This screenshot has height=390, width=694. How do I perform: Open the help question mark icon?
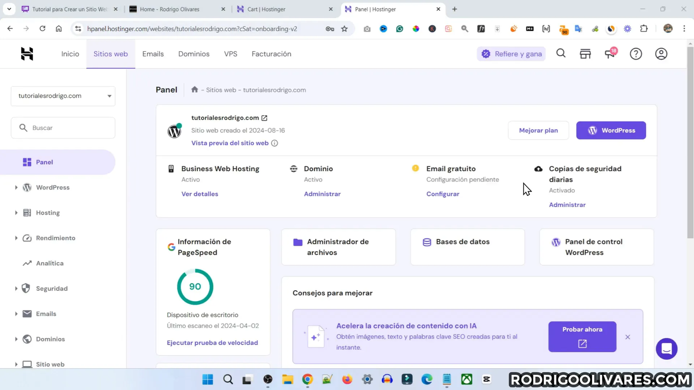635,53
